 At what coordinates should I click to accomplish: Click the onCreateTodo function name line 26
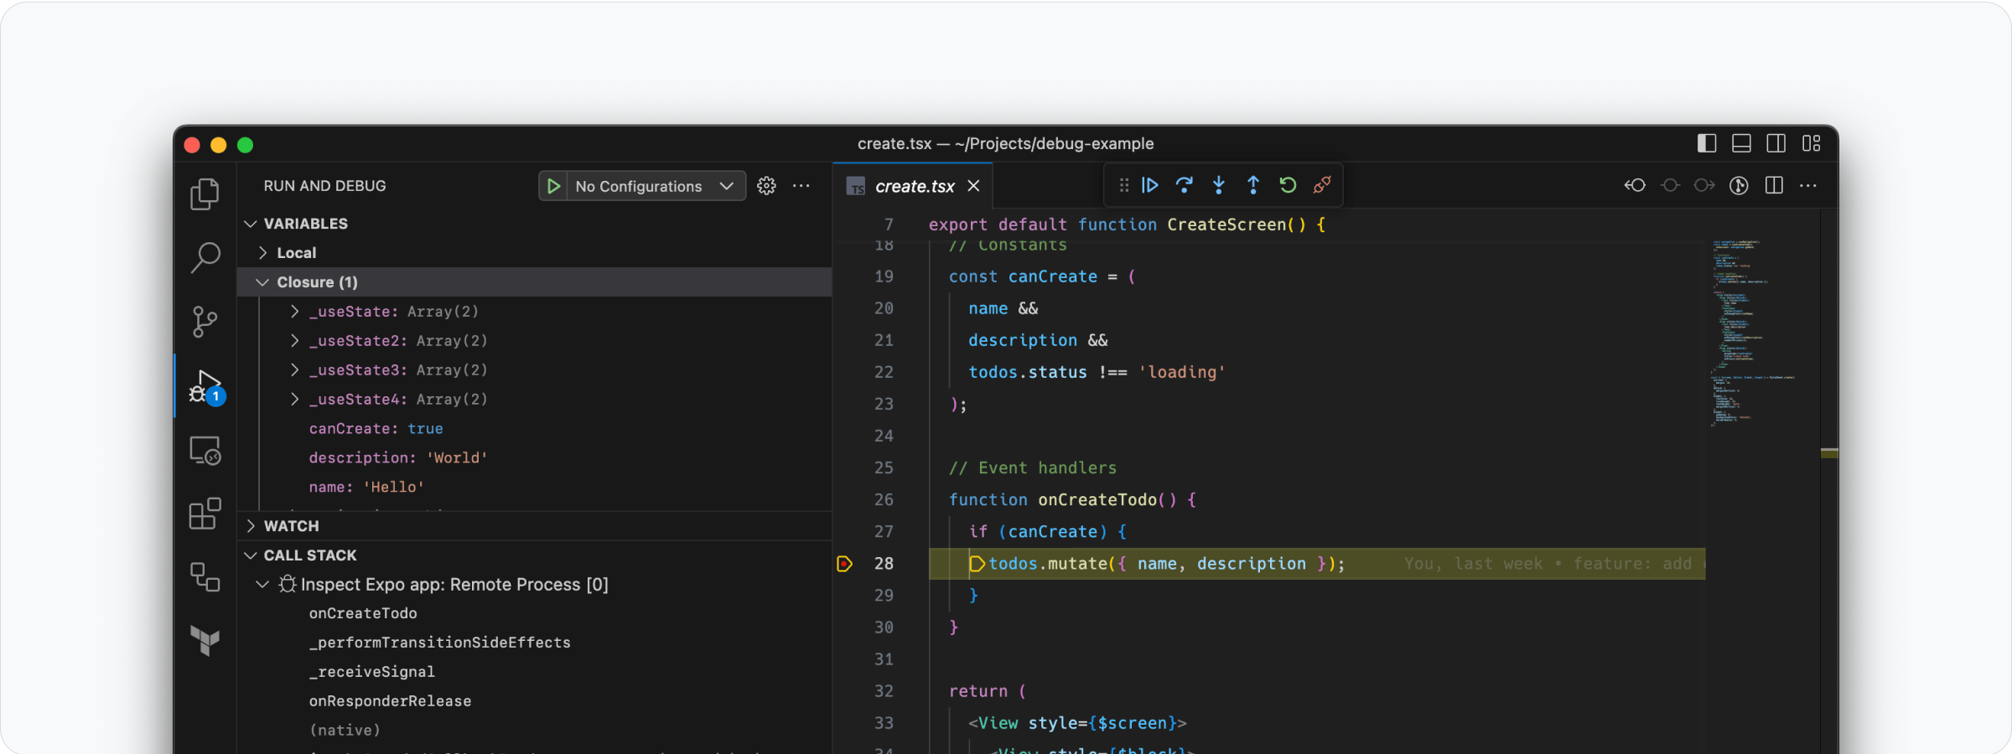pos(1097,500)
